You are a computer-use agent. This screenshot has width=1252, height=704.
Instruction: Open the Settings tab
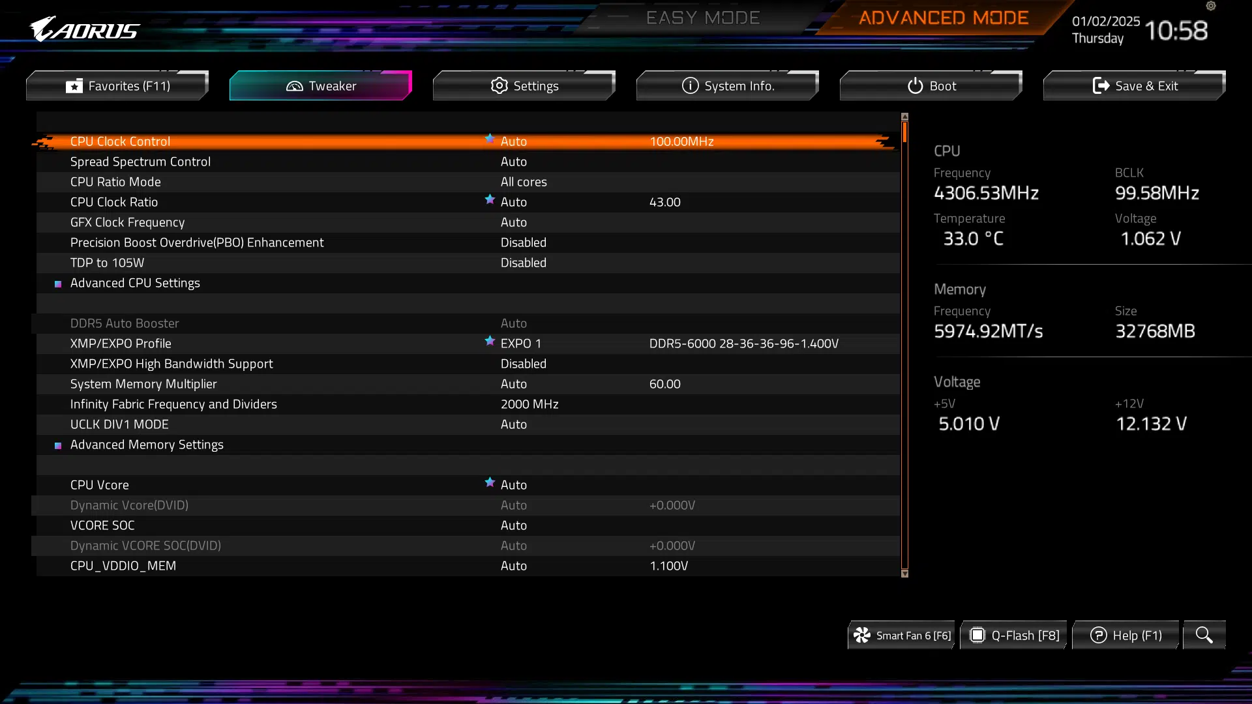coord(524,85)
